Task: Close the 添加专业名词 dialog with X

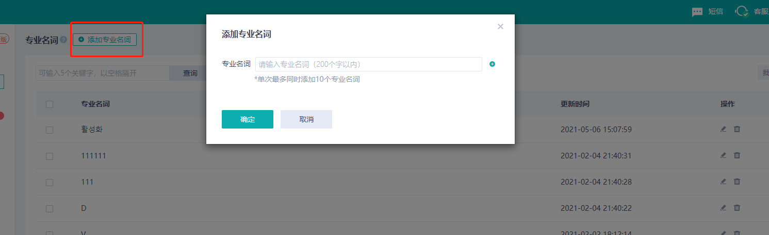Action: tap(500, 26)
